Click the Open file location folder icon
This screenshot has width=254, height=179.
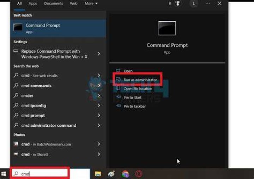tap(118, 88)
